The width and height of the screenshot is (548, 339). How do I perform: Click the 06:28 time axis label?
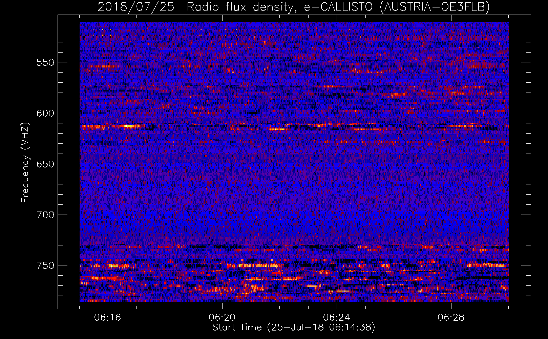451,318
